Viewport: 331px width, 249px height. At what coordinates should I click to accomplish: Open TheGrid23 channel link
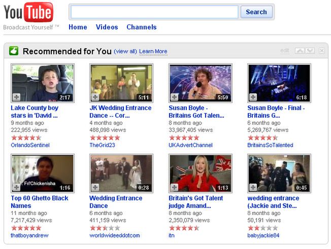103,145
